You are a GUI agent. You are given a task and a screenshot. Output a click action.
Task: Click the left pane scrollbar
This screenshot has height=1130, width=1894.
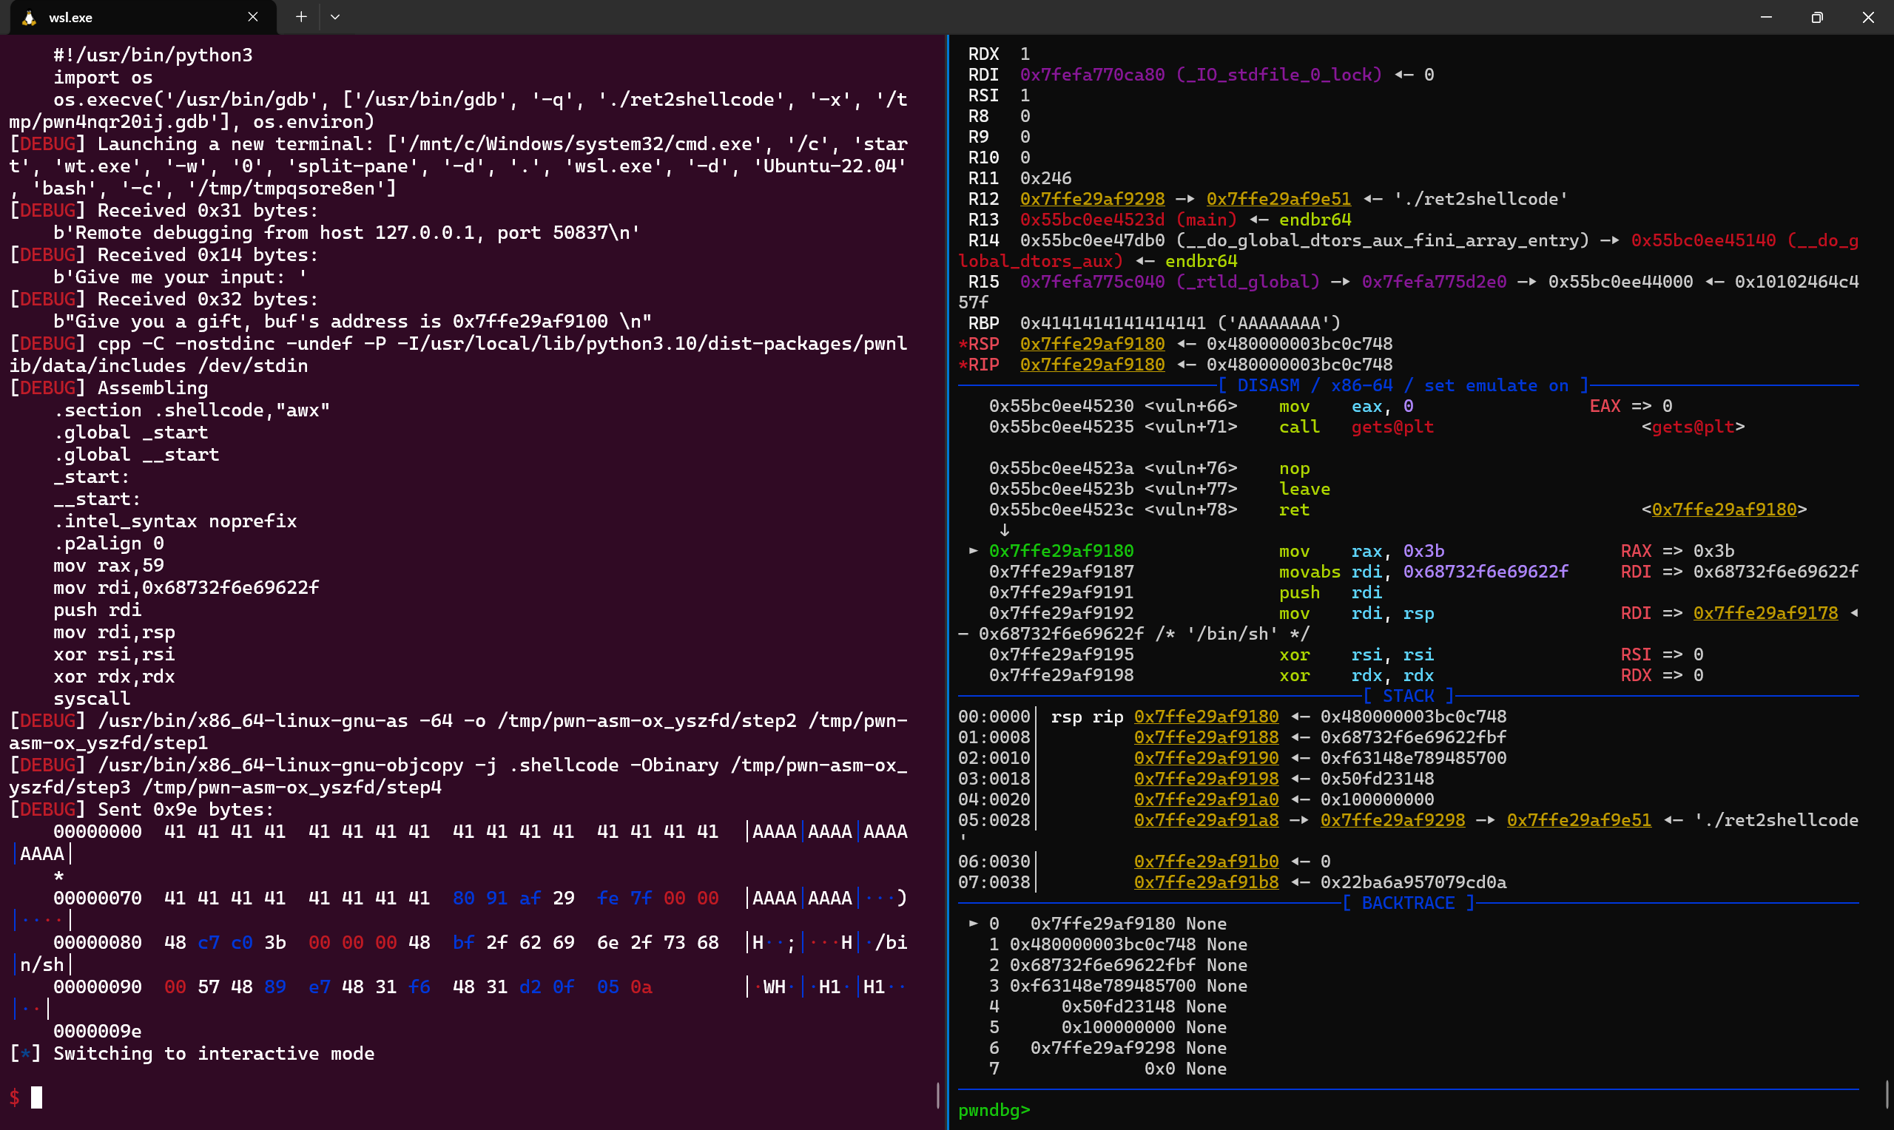937,1095
